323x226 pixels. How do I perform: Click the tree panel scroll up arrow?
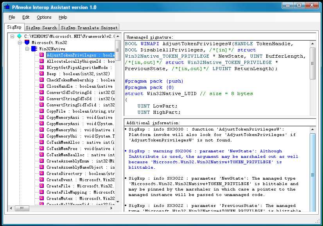click(x=118, y=36)
